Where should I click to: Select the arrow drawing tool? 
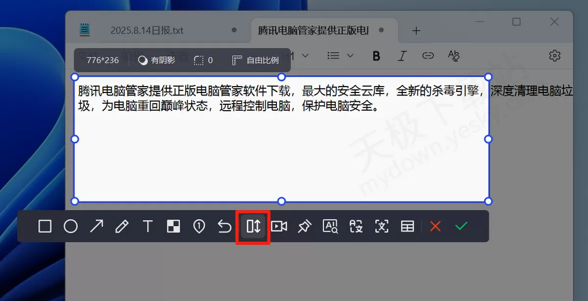point(97,226)
